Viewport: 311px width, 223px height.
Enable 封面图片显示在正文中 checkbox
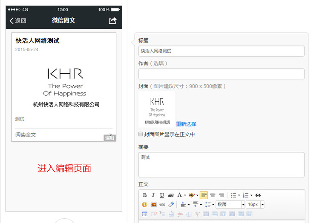point(141,134)
